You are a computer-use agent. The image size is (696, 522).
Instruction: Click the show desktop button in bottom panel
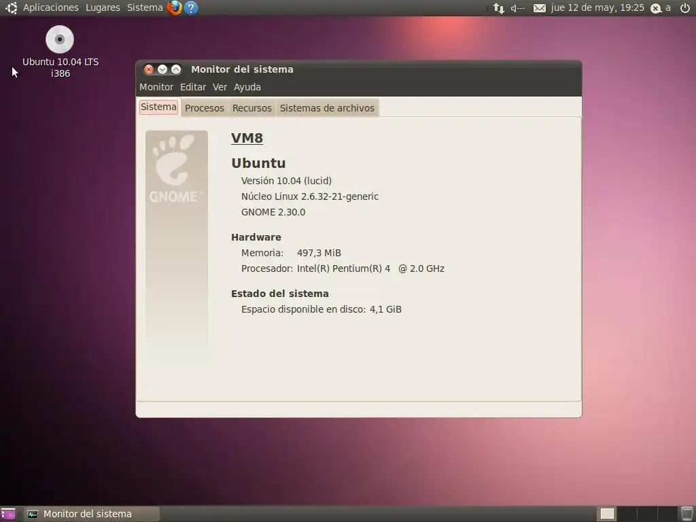coord(8,514)
